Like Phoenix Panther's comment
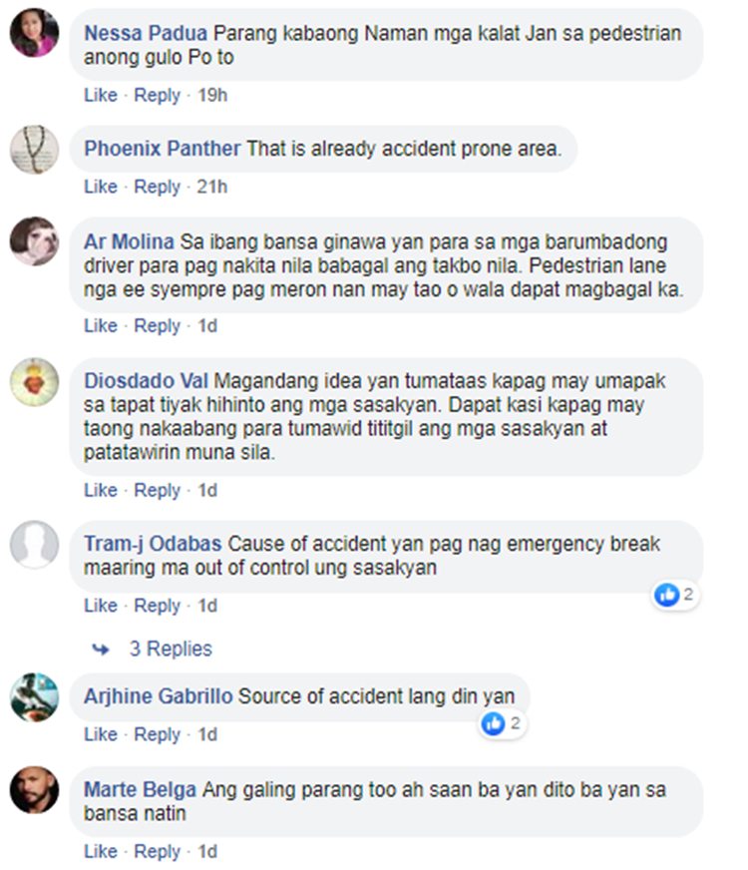The width and height of the screenshot is (748, 870). (x=101, y=187)
